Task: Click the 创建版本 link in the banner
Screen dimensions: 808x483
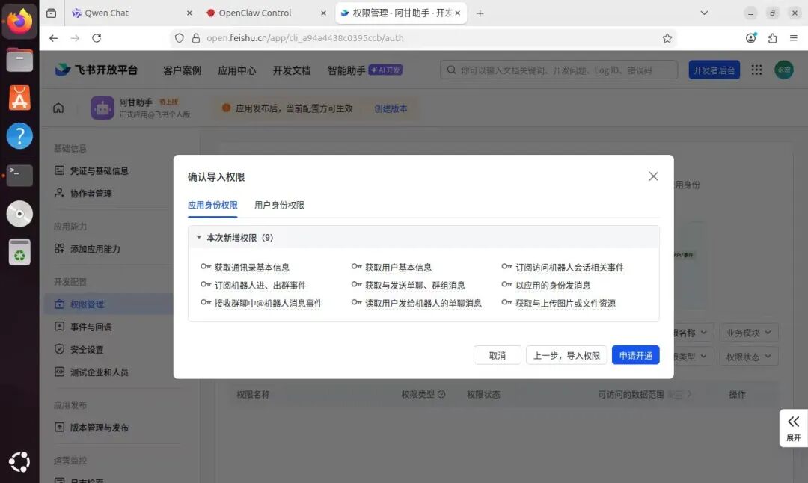Action: (x=391, y=108)
